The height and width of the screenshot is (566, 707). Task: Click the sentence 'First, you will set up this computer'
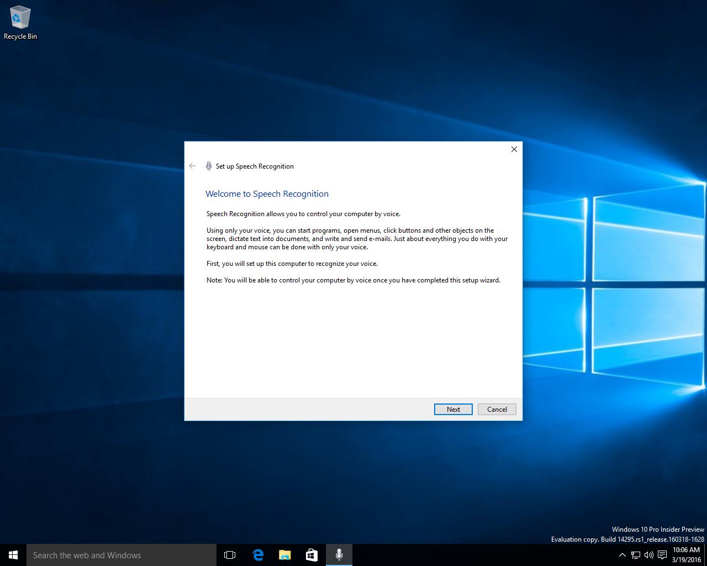292,264
